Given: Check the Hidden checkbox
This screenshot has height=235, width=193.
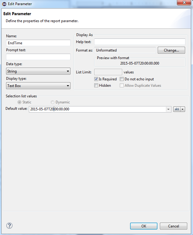Looking at the screenshot, I should (96, 86).
